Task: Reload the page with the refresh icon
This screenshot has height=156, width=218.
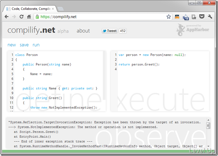Action: coord(21,17)
